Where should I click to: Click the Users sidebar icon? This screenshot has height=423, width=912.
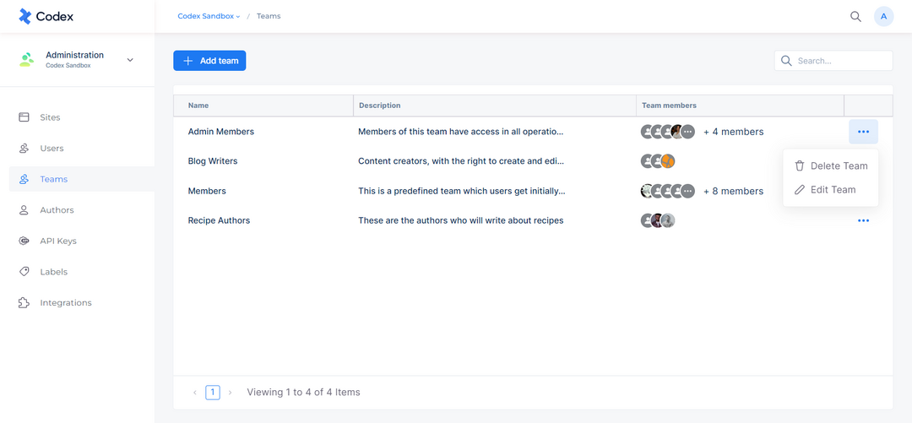tap(24, 149)
